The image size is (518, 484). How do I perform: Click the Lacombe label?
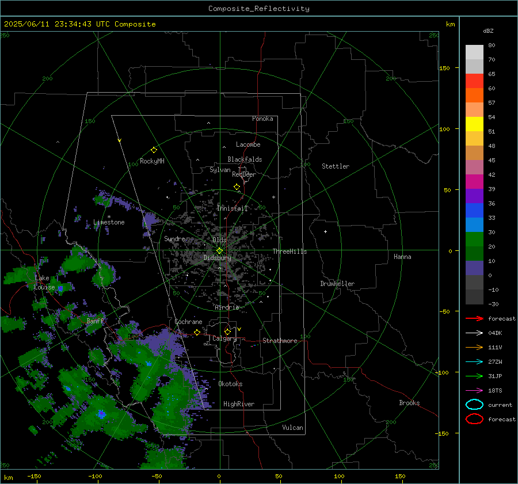(x=248, y=144)
